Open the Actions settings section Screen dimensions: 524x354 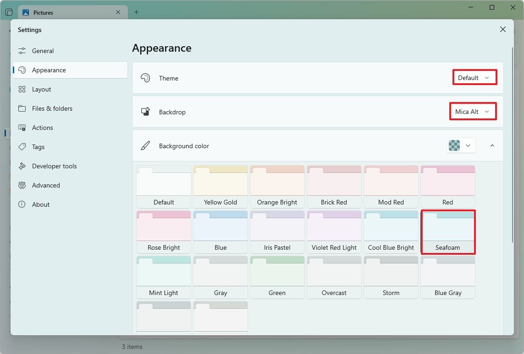[x=43, y=128]
